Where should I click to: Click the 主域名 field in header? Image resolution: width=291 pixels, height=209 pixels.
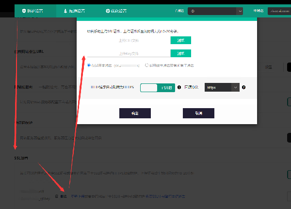point(279,11)
